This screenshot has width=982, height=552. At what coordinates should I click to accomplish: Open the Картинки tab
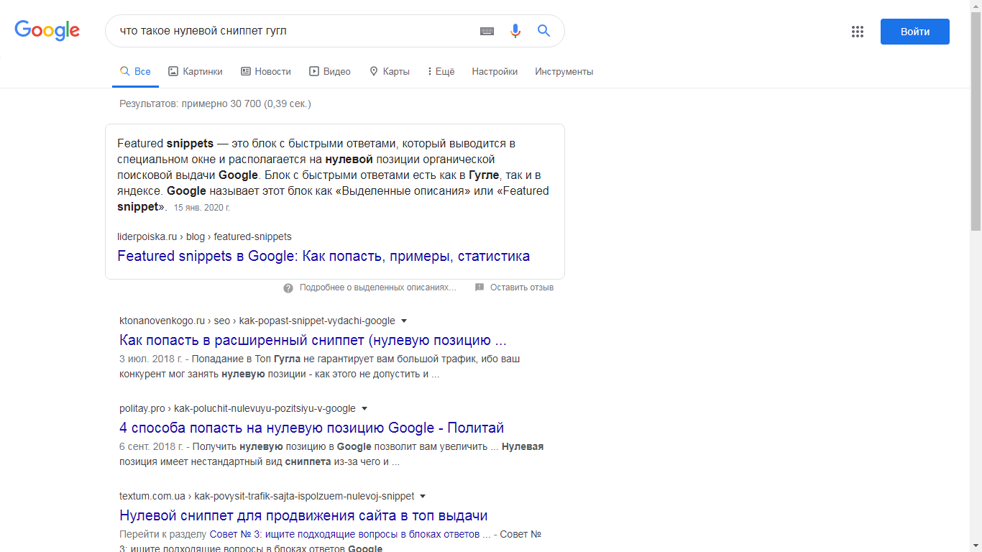click(196, 72)
